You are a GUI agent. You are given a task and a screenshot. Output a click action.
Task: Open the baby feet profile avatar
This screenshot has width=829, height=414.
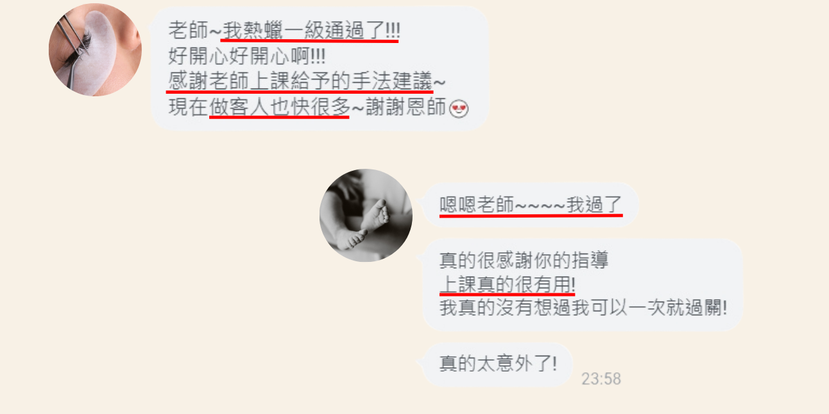click(366, 215)
